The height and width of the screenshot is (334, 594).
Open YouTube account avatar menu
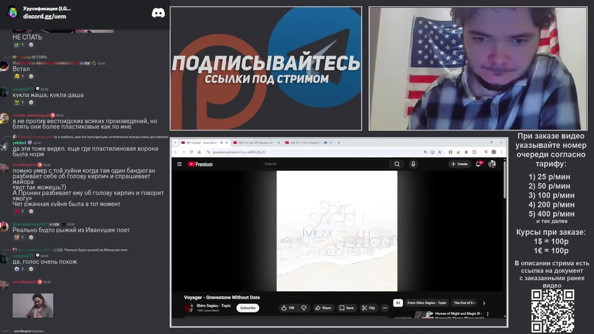492,164
